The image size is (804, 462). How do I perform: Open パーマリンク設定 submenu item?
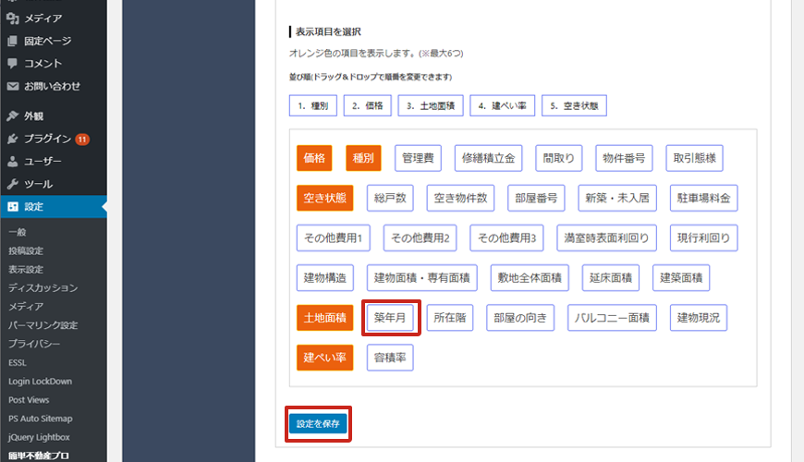(43, 325)
